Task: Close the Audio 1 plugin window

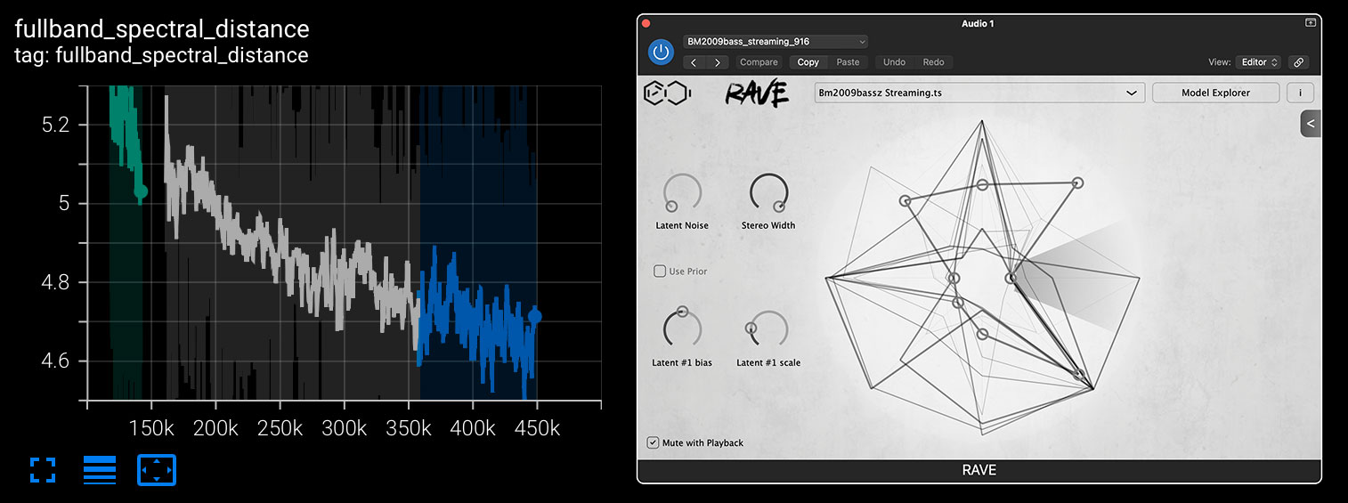Action: coord(646,23)
